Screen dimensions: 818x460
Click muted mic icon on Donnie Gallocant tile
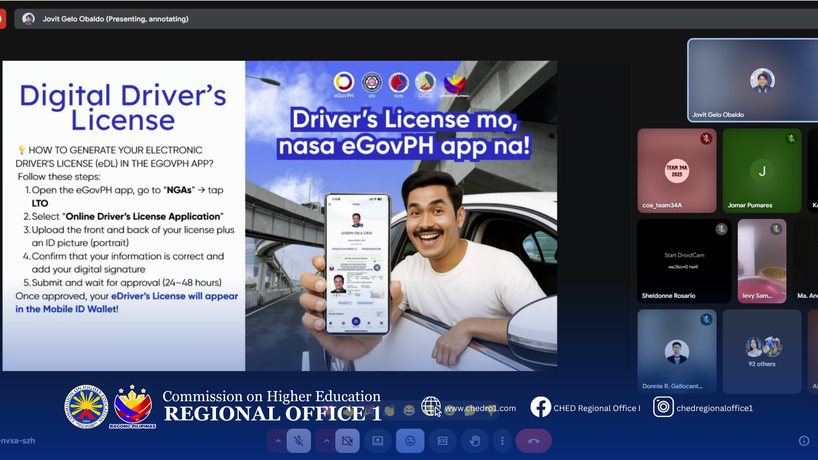[x=706, y=319]
